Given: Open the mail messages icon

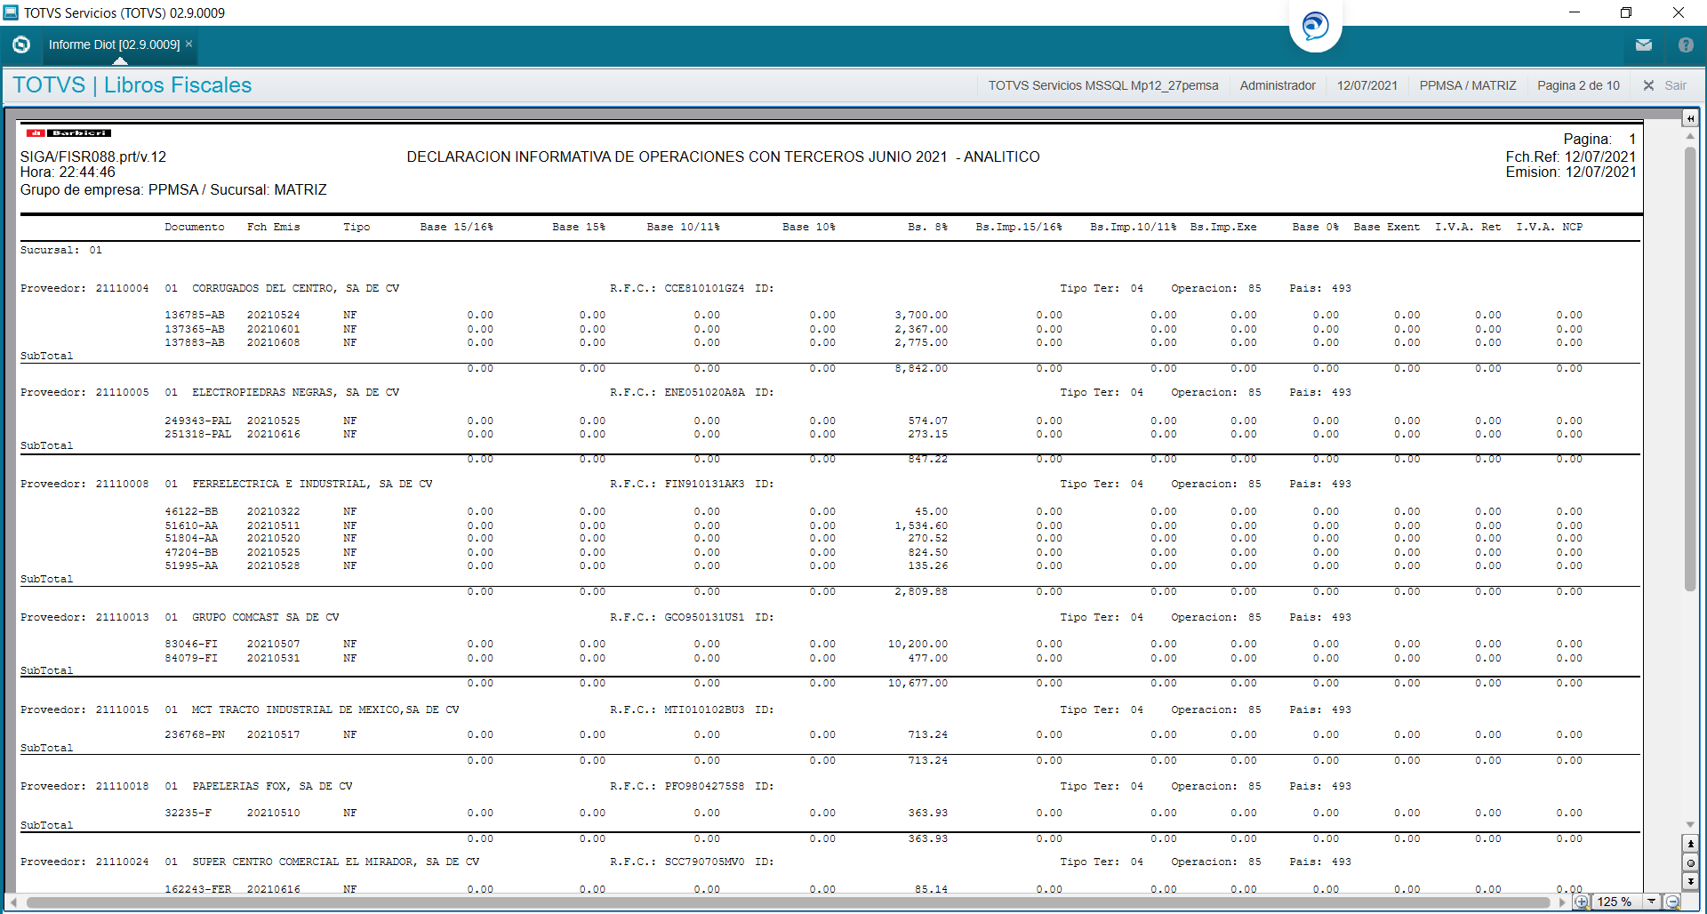Looking at the screenshot, I should 1643,44.
